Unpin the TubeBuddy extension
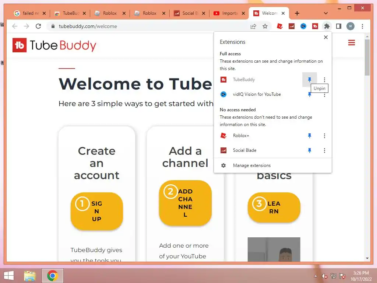 [309, 80]
